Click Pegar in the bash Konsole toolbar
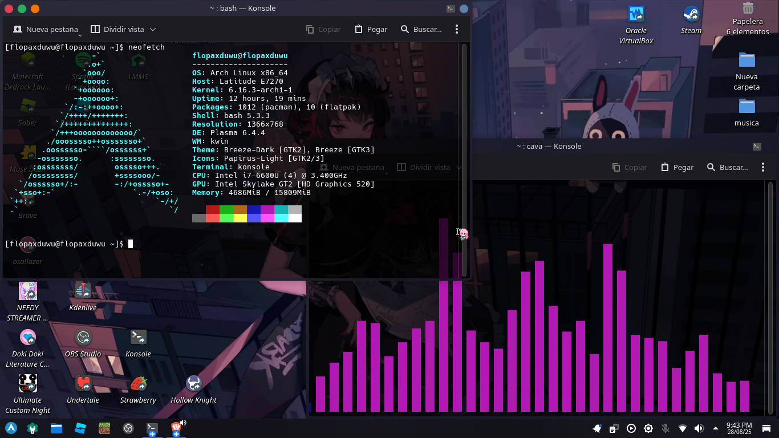Viewport: 779px width, 438px height. (371, 29)
